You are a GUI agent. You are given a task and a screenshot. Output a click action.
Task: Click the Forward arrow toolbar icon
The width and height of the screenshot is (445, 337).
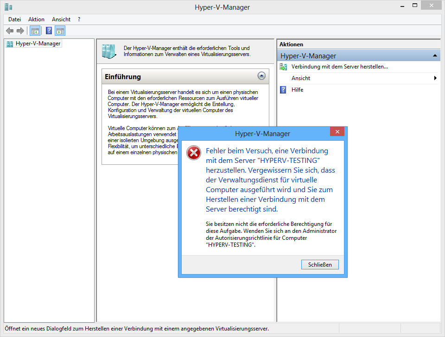point(20,31)
